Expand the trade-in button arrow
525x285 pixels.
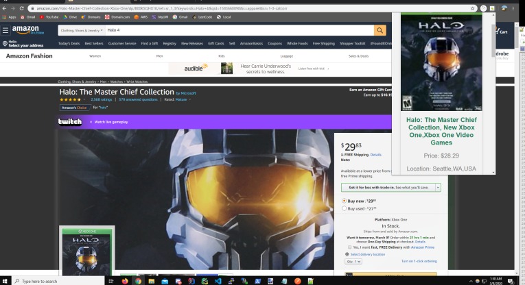click(438, 188)
